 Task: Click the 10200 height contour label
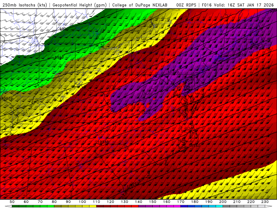point(173,72)
